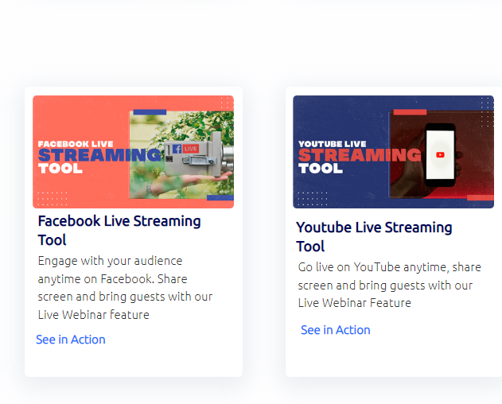Click empty space at bottom of YouTube card
Screen dimensions: 502x404
(x=393, y=358)
